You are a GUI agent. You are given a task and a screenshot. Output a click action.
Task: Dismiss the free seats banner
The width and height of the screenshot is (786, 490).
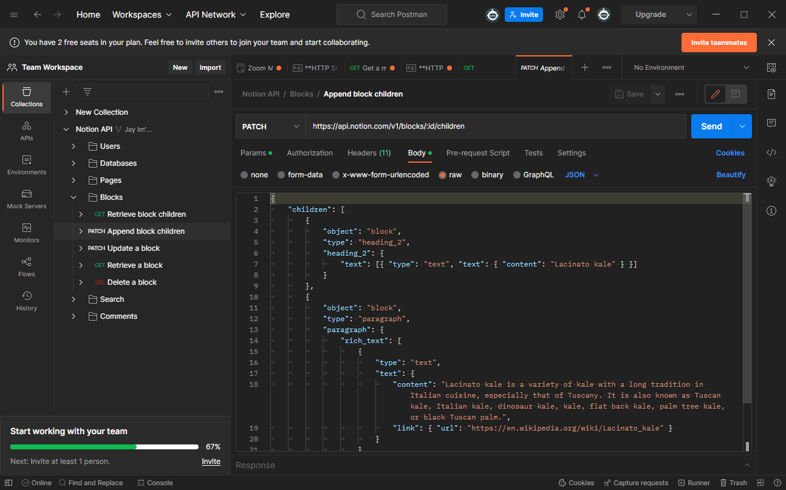coord(771,43)
